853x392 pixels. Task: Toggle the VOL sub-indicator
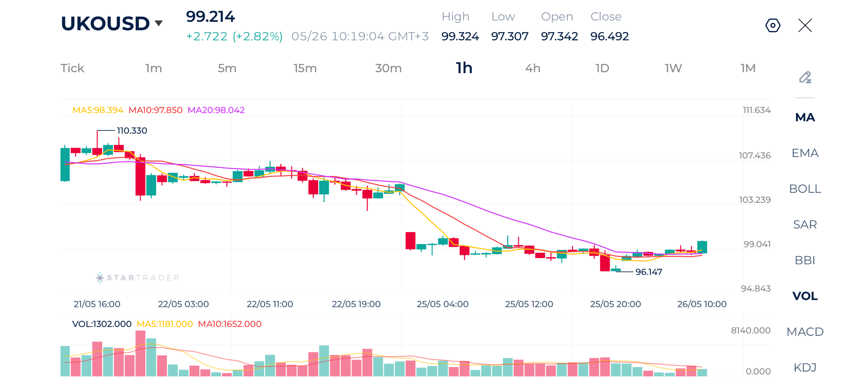pyautogui.click(x=805, y=296)
